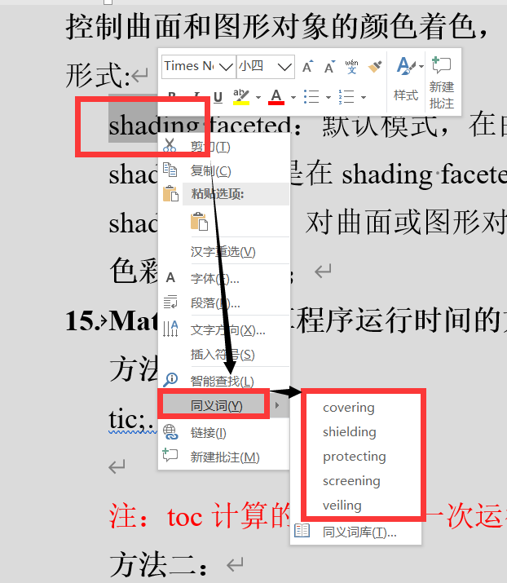
Task: Select the keep source formatting paste option
Action: pos(199,222)
